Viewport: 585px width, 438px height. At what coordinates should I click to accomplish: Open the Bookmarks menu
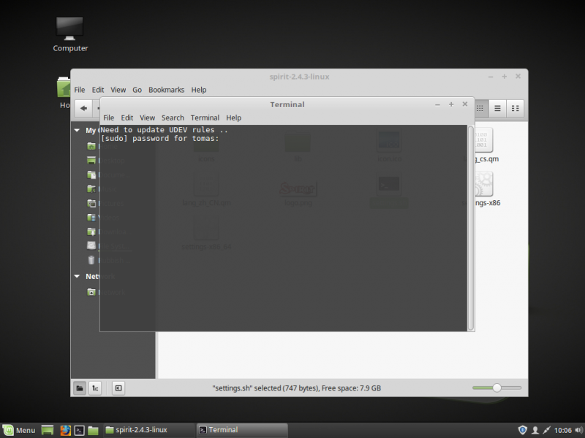click(166, 89)
